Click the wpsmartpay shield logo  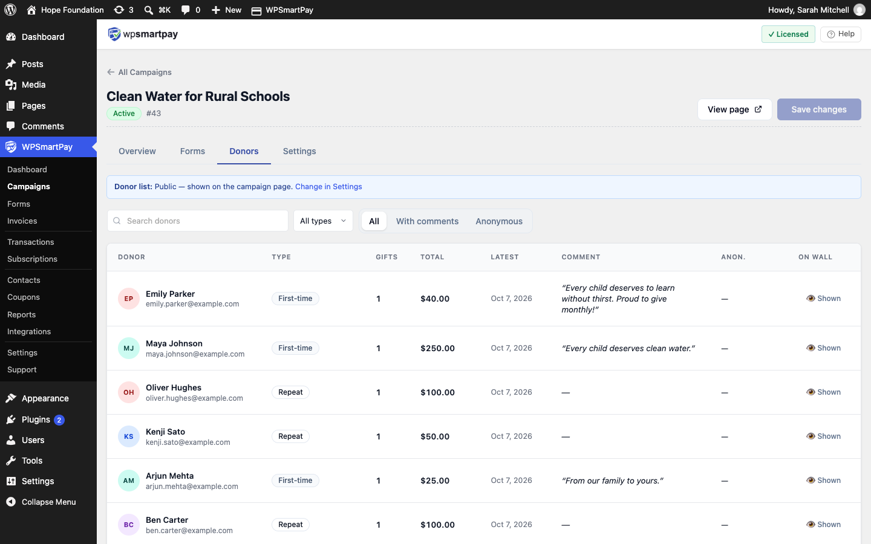click(114, 34)
